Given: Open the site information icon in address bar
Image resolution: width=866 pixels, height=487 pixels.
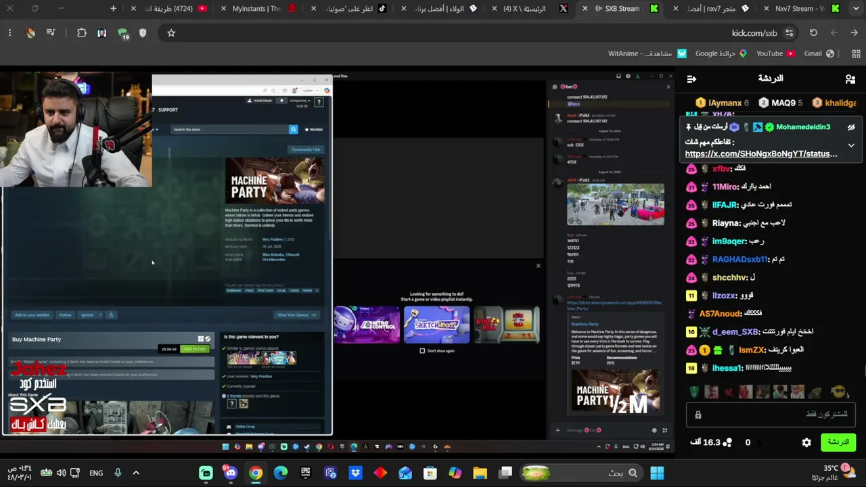Looking at the screenshot, I should [789, 33].
